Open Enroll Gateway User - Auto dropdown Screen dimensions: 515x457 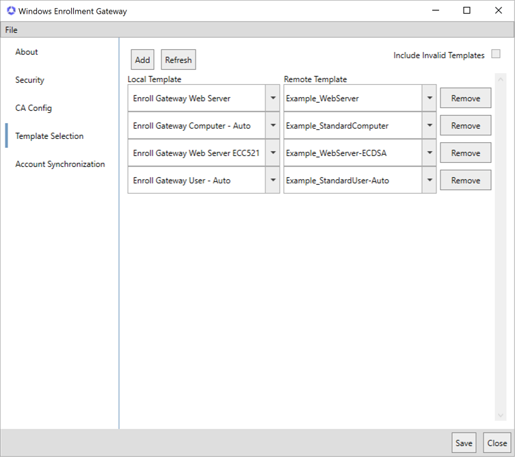pos(272,181)
